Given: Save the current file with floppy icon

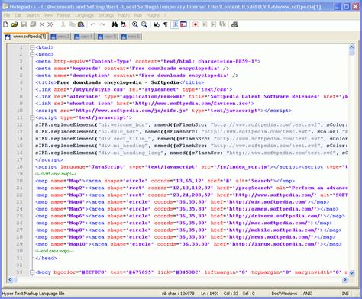Looking at the screenshot, I should (x=24, y=24).
